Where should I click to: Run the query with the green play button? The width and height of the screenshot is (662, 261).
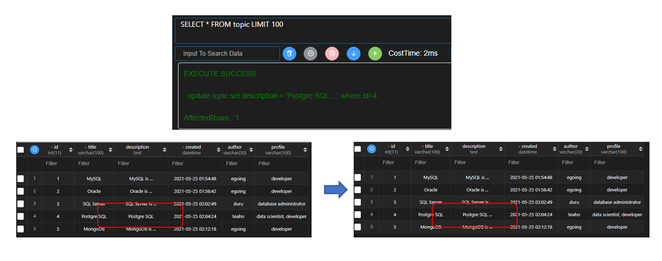375,54
